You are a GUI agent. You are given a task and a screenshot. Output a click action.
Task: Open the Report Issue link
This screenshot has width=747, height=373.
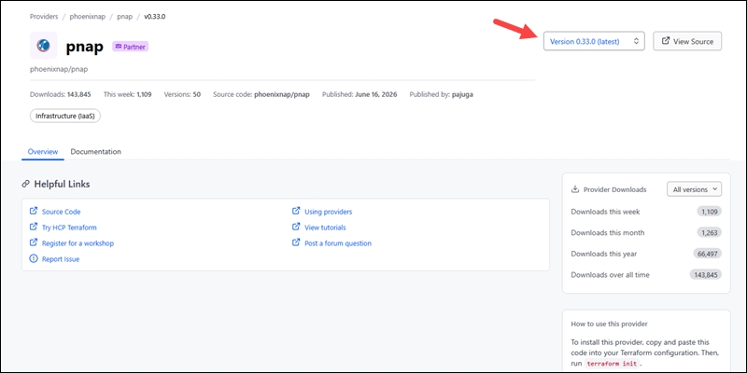[x=61, y=259]
